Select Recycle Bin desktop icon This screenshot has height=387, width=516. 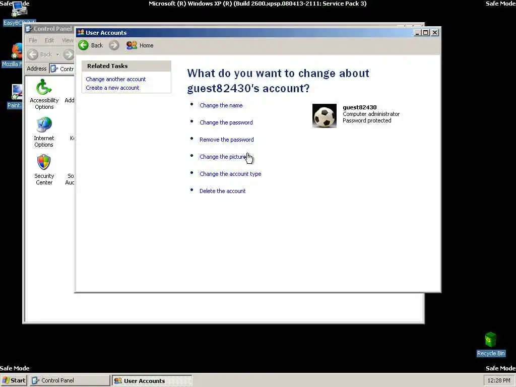[491, 344]
